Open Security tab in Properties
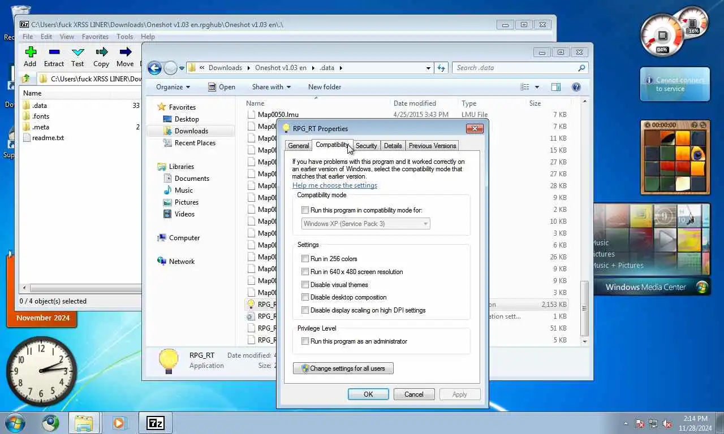 coord(366,146)
